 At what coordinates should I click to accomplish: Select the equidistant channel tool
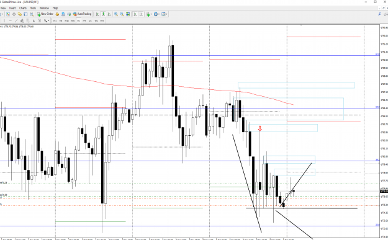tap(22, 20)
